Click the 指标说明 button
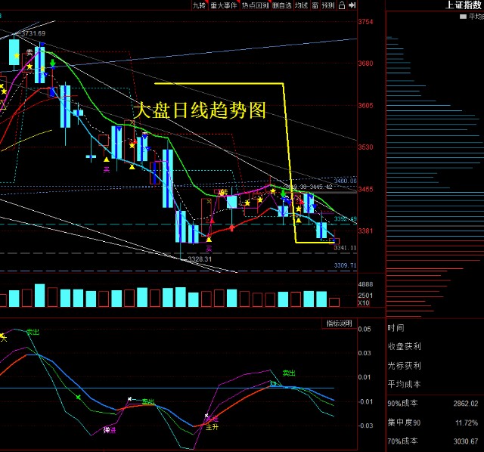This screenshot has height=452, width=484. coord(339,324)
